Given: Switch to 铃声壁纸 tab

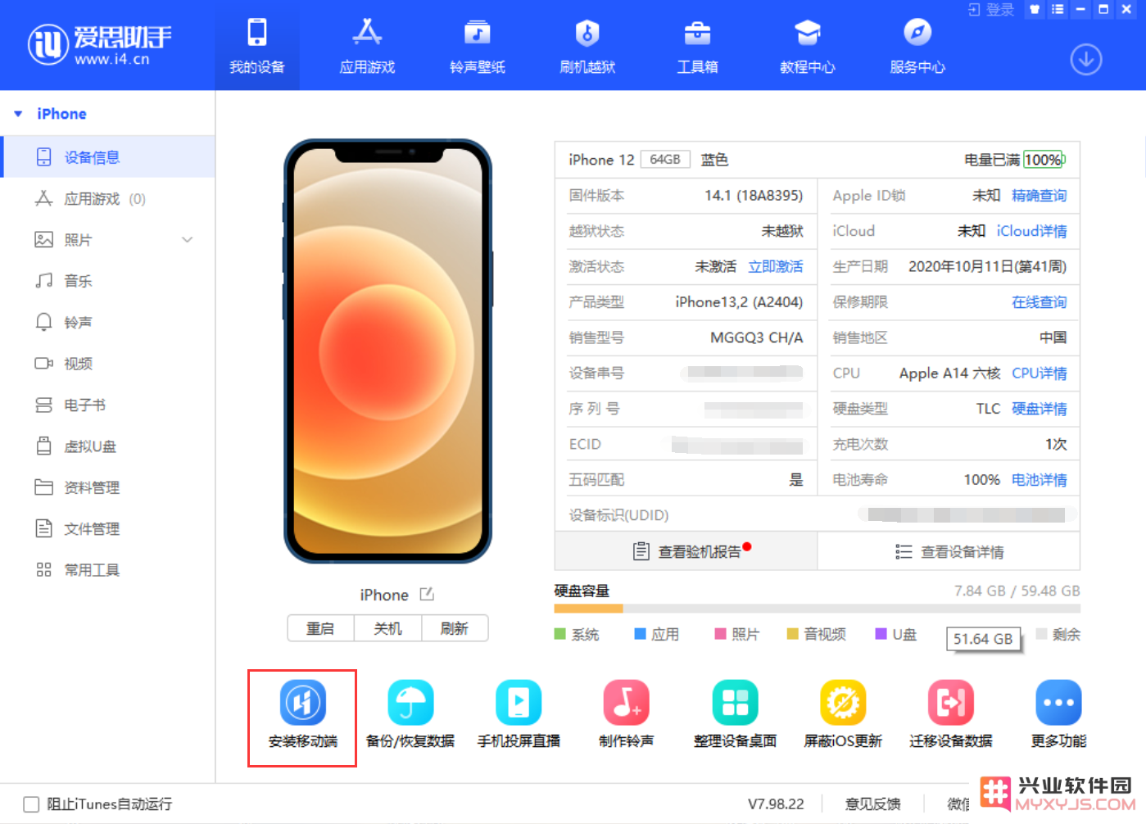Looking at the screenshot, I should tap(478, 46).
